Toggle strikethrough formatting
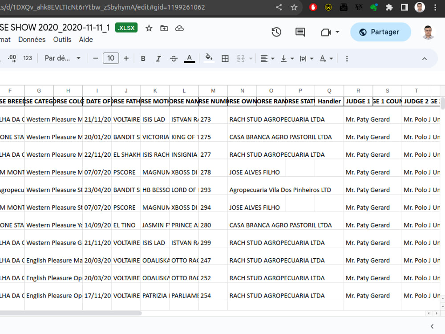This screenshot has height=334, width=445. coord(174,58)
